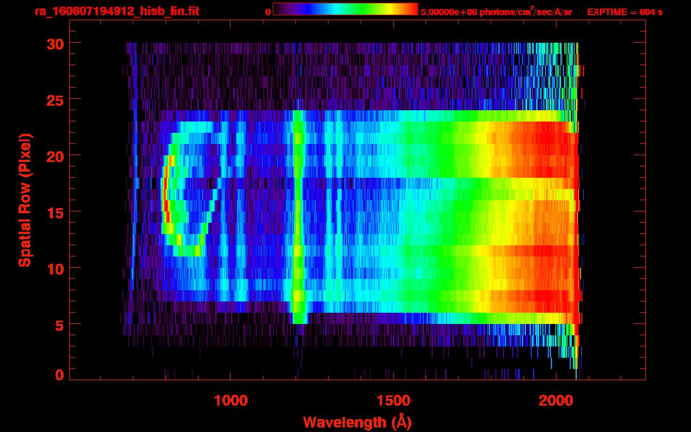Viewport: 691px width, 432px height.
Task: Click the Spatial Row (Pixel) axis label
Action: click(25, 200)
